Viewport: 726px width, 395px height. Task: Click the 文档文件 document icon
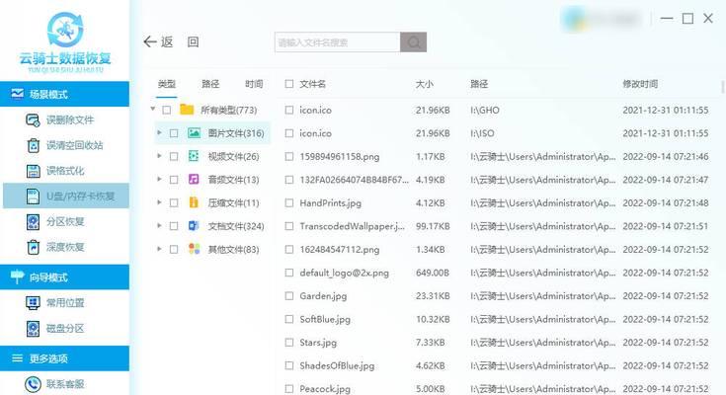tap(194, 226)
